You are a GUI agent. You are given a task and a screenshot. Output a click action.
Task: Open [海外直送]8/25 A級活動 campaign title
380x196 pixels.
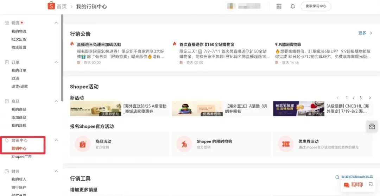(145, 109)
